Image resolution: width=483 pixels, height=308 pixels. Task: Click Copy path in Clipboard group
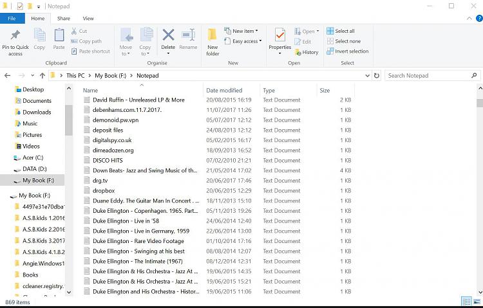pyautogui.click(x=86, y=41)
